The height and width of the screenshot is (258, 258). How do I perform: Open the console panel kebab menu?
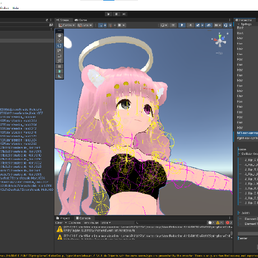[x=230, y=218]
